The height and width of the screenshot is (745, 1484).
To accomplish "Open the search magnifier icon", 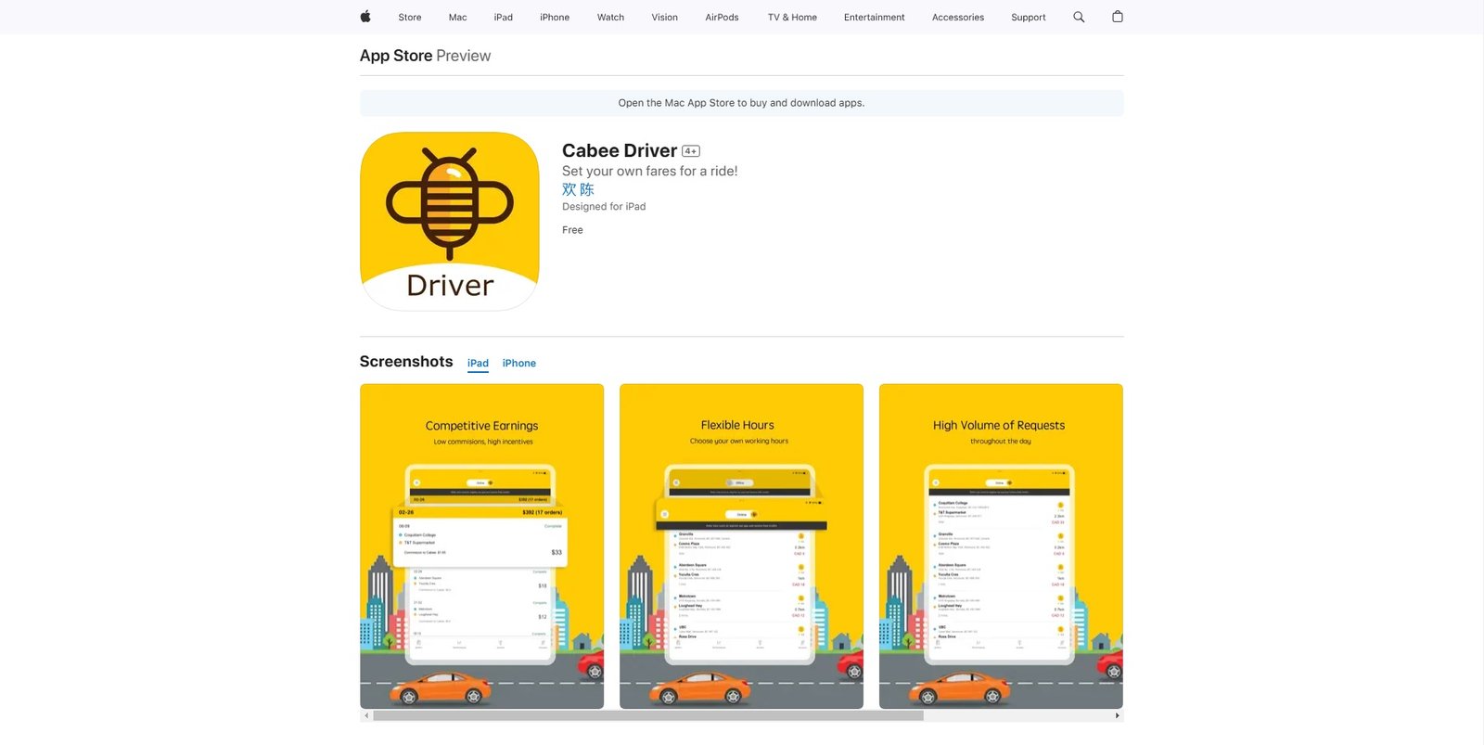I will [1079, 17].
